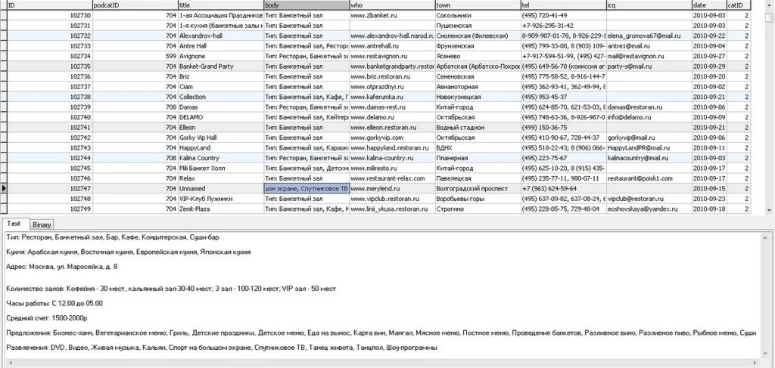Select who cell www.delamo.ru
Screen dimensions: 775x368
(x=392, y=117)
